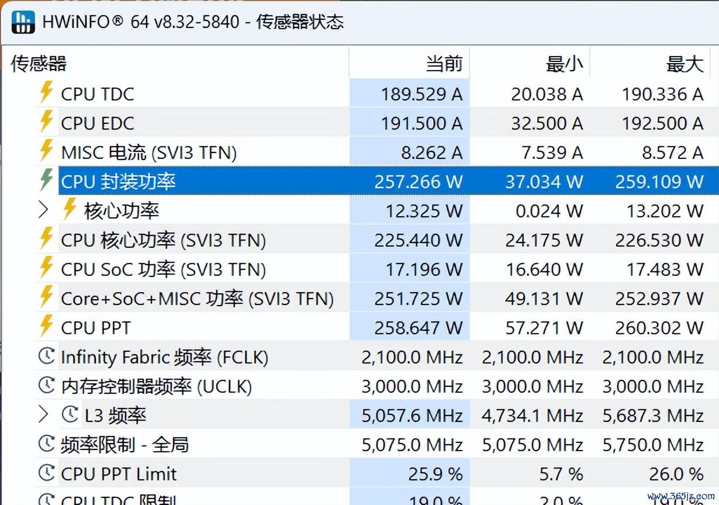Expand the 核心功率 tree row
This screenshot has width=719, height=505.
[43, 210]
